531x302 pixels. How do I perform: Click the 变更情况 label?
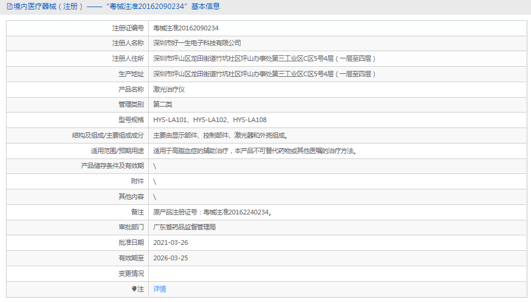click(131, 273)
